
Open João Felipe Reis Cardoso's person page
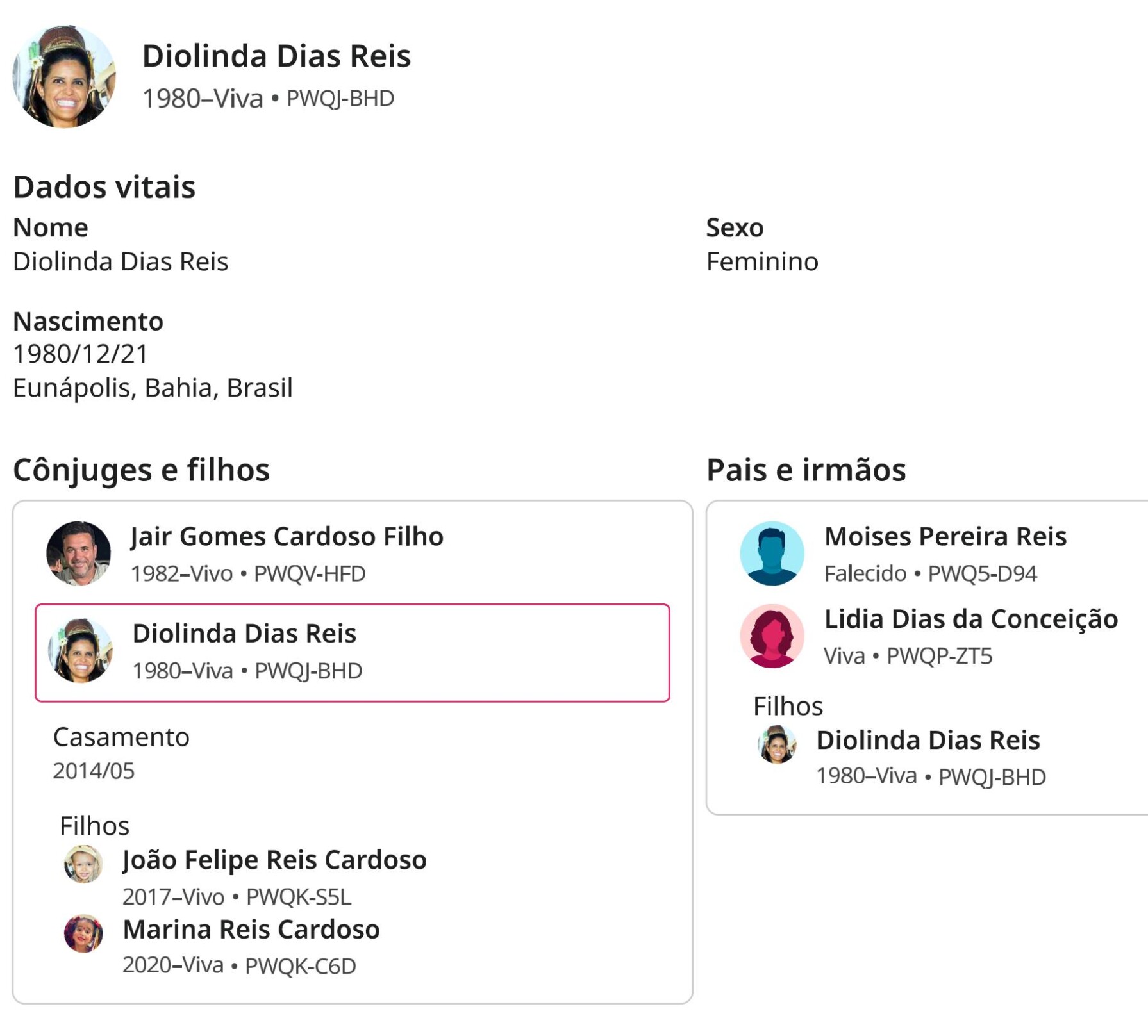[274, 860]
